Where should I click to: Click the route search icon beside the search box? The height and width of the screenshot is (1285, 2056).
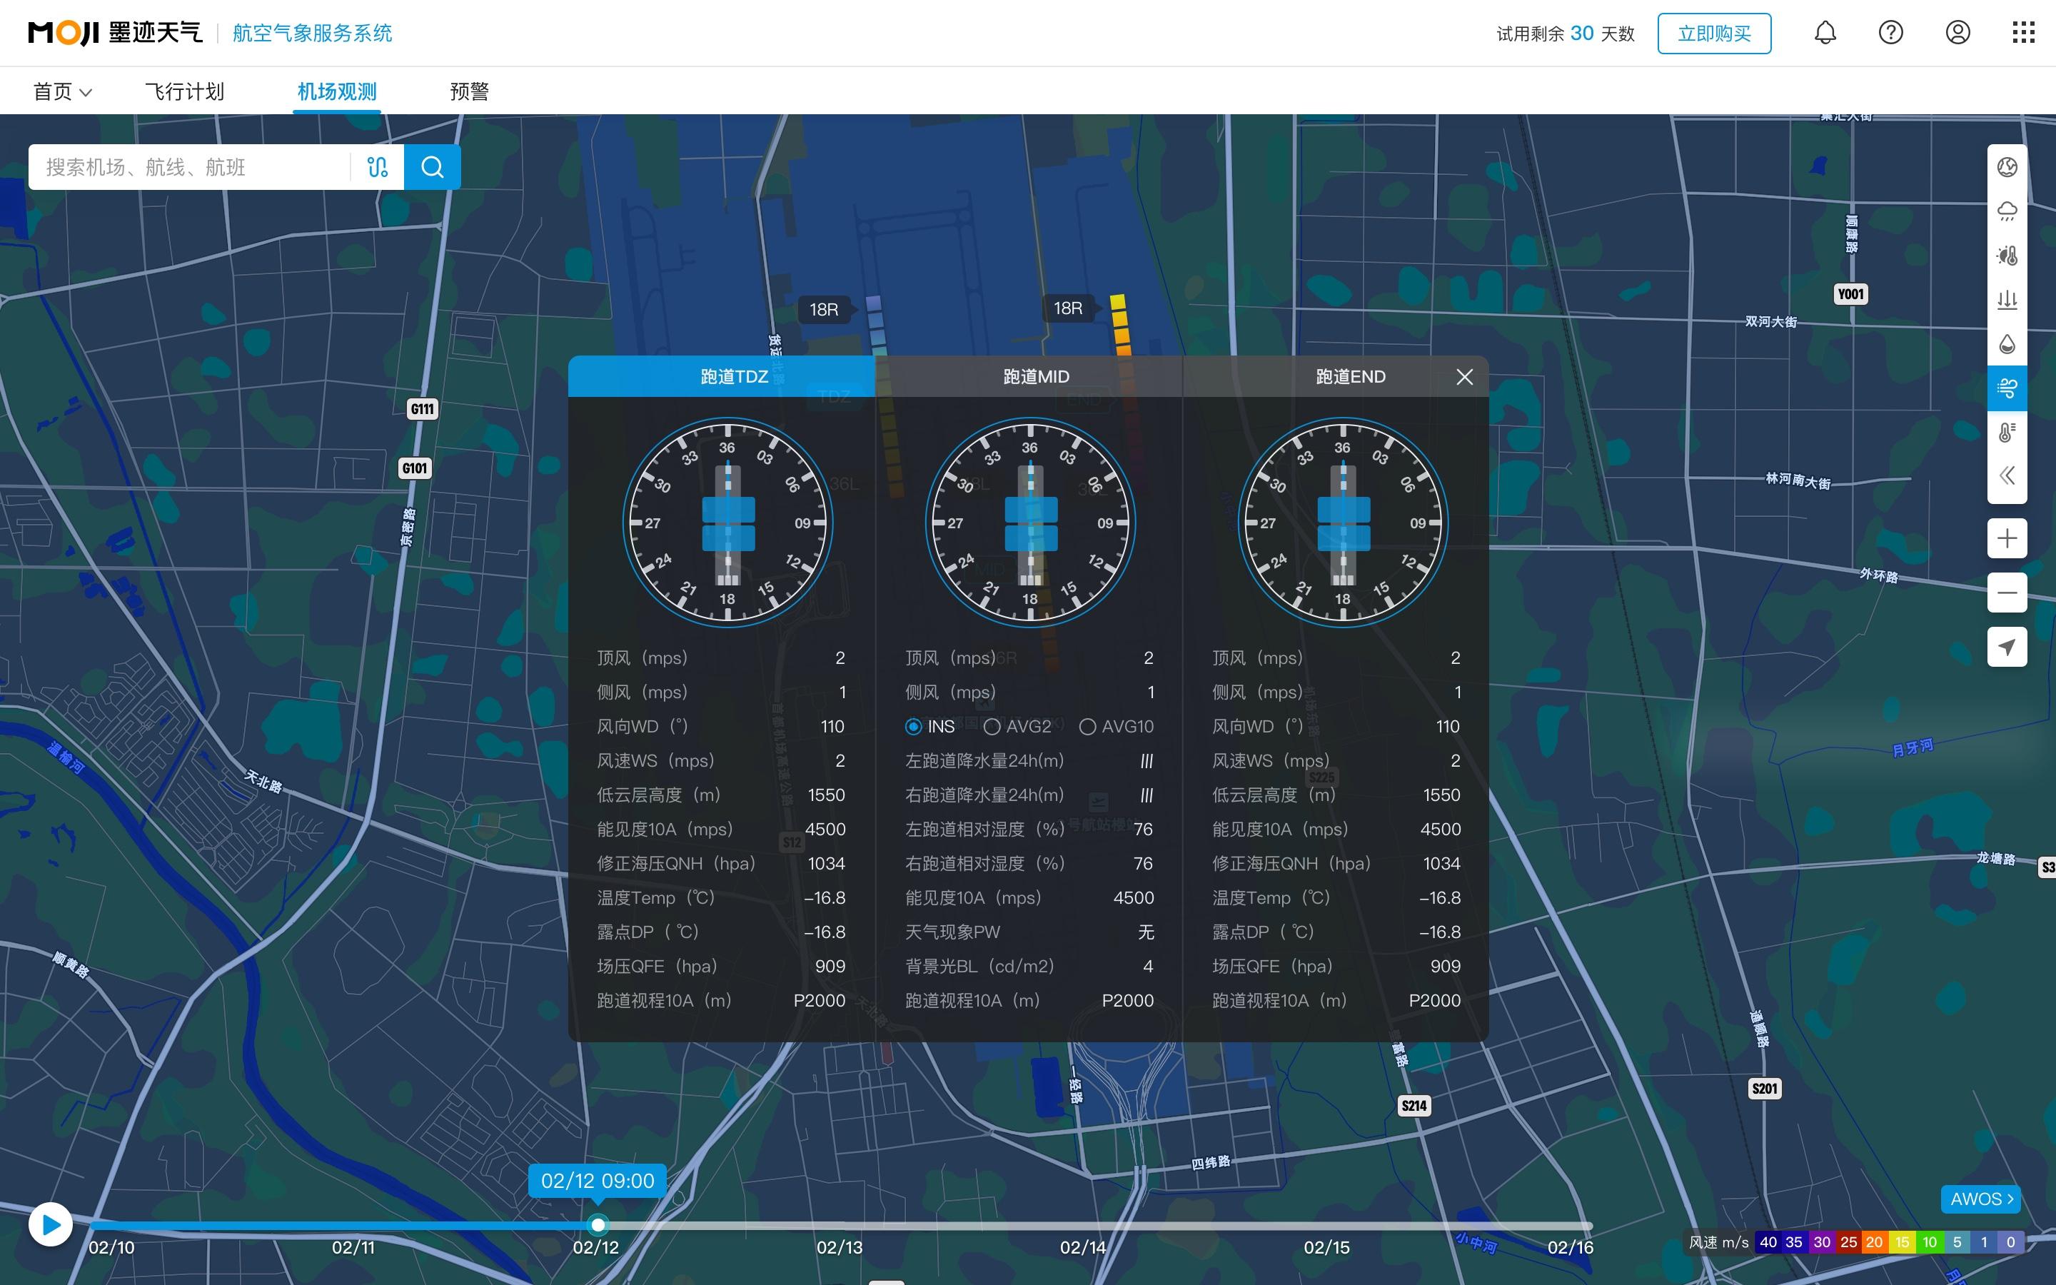click(378, 166)
